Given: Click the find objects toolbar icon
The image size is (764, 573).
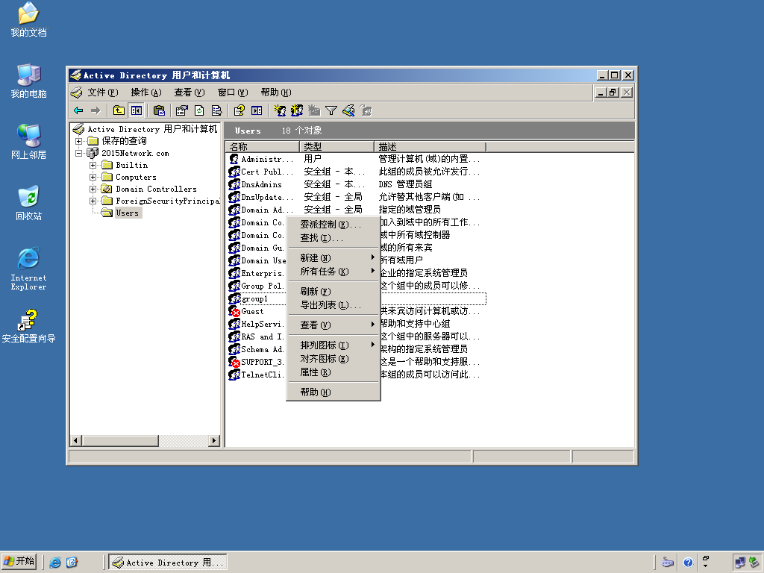Looking at the screenshot, I should pyautogui.click(x=348, y=110).
